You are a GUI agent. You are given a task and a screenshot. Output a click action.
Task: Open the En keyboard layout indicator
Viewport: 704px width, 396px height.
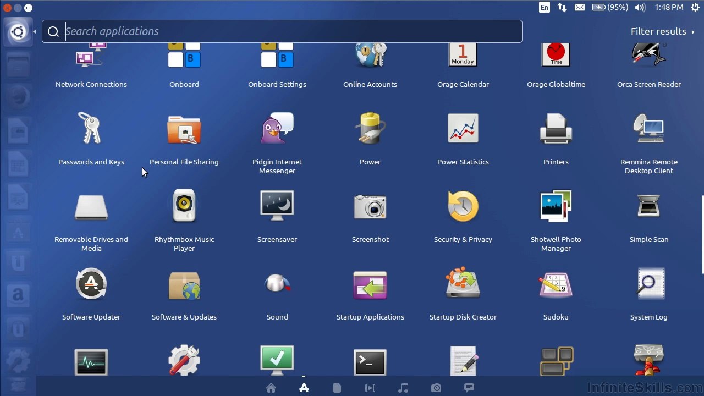pos(544,7)
